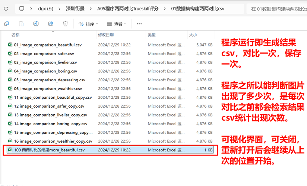Click the Paste toolbar icon
Image resolution: width=307 pixels, height=186 pixels.
tap(21, 24)
